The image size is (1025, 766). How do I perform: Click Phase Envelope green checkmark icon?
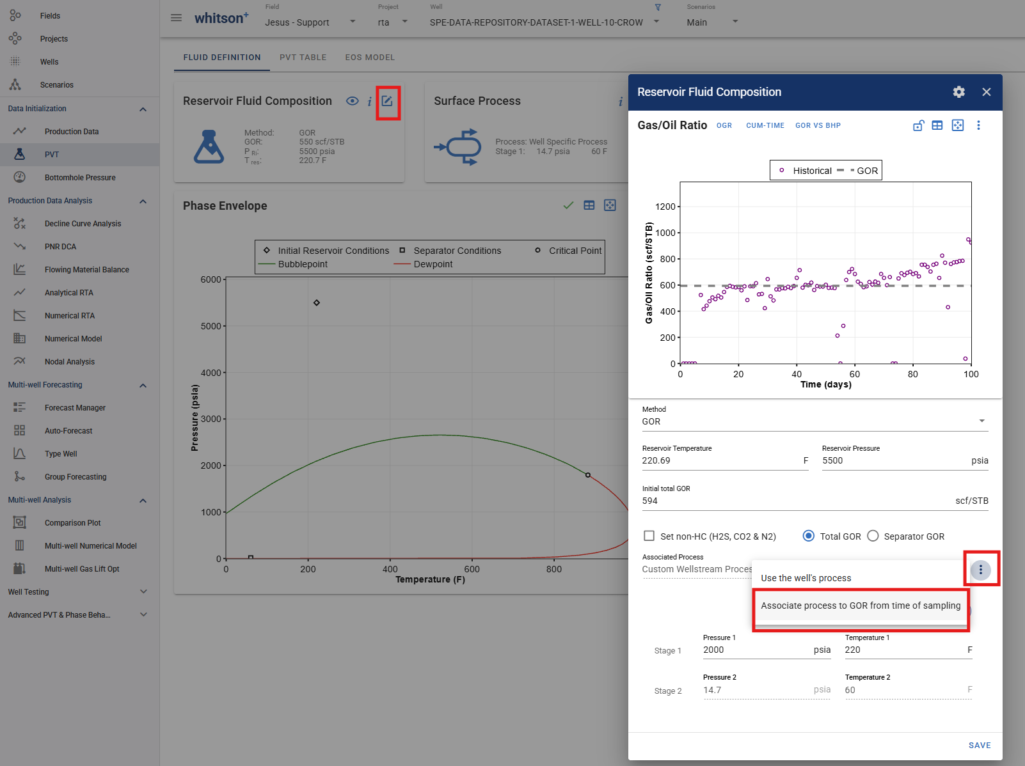point(568,205)
